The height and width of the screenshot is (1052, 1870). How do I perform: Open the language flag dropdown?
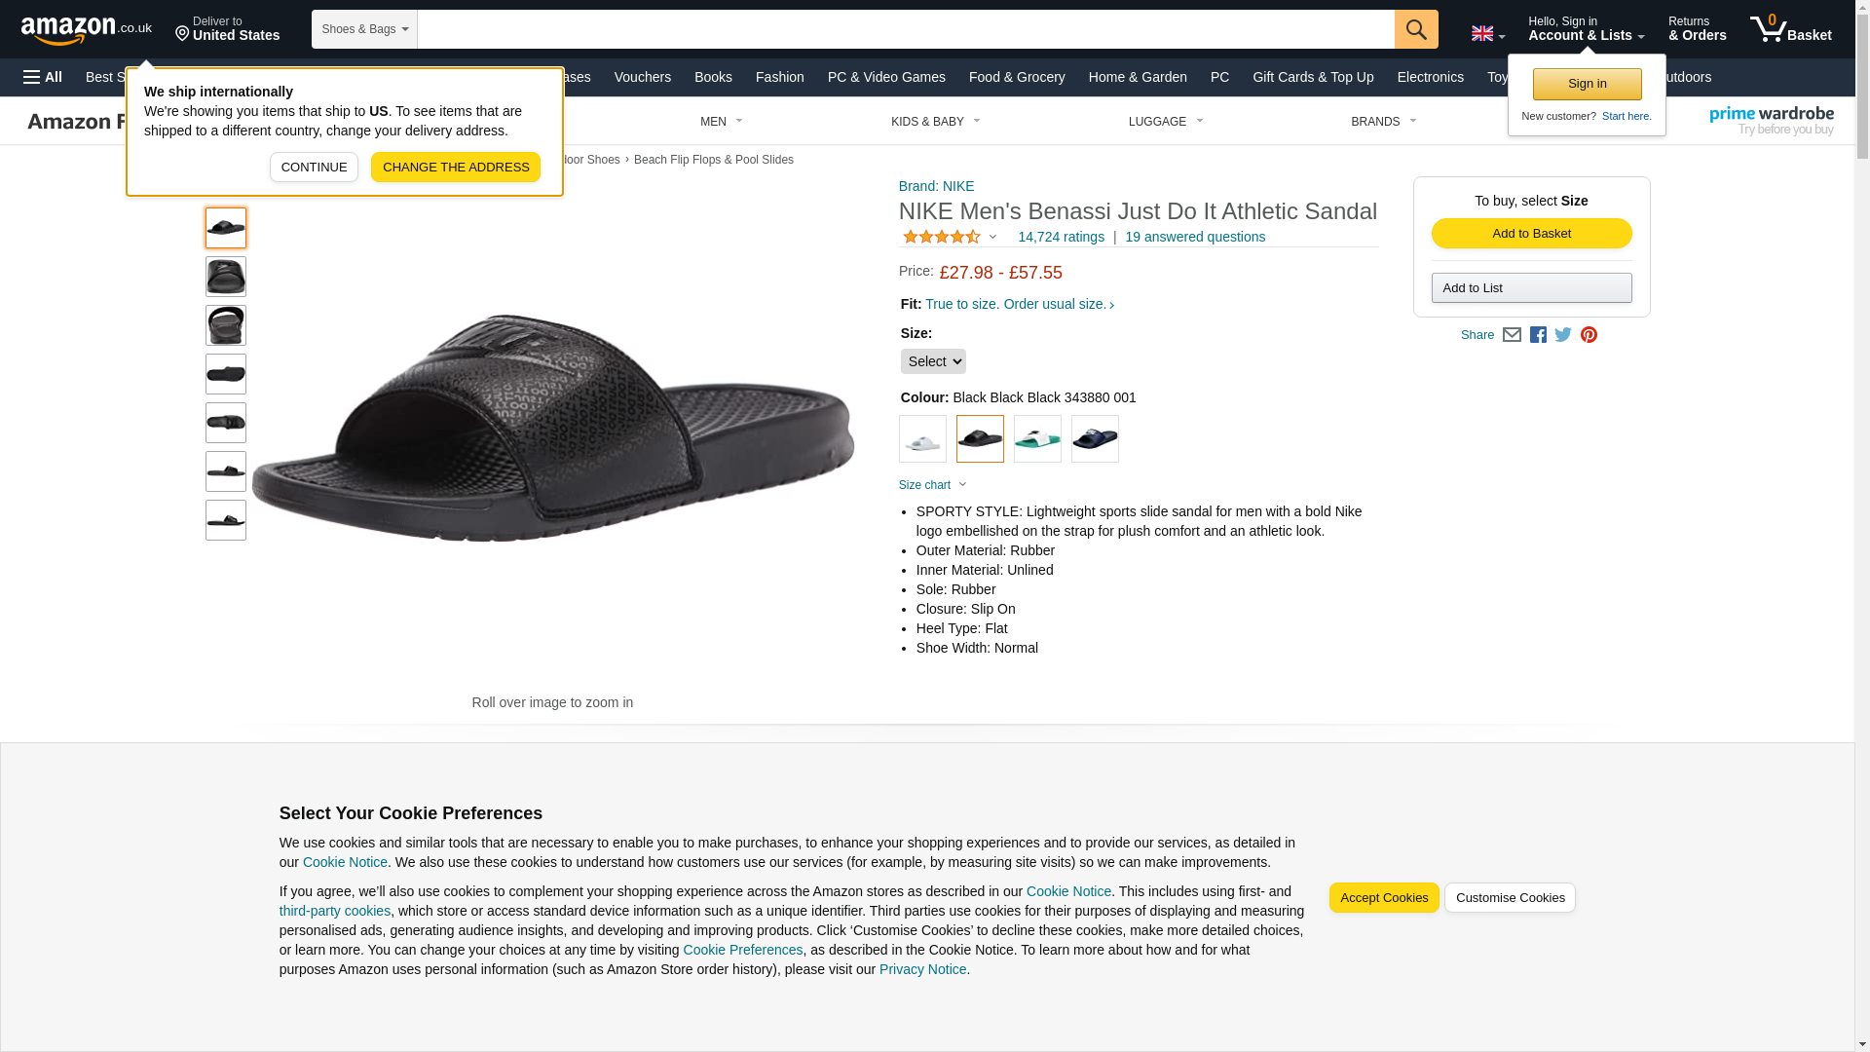(x=1487, y=34)
